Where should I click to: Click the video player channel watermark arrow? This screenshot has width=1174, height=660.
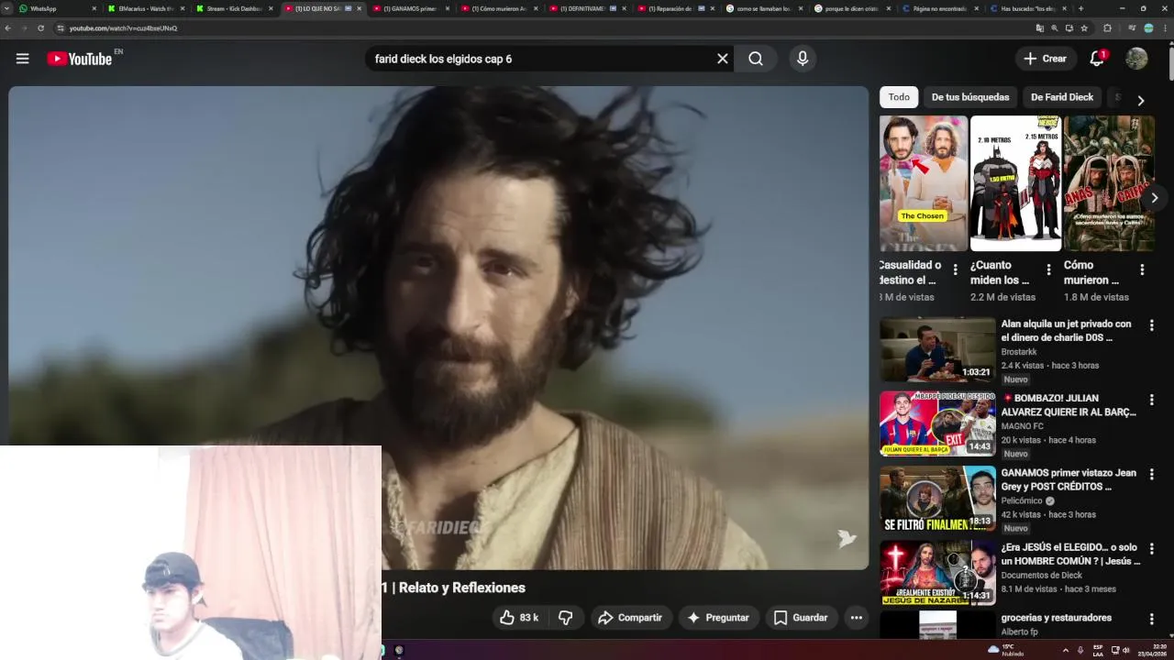tap(847, 539)
